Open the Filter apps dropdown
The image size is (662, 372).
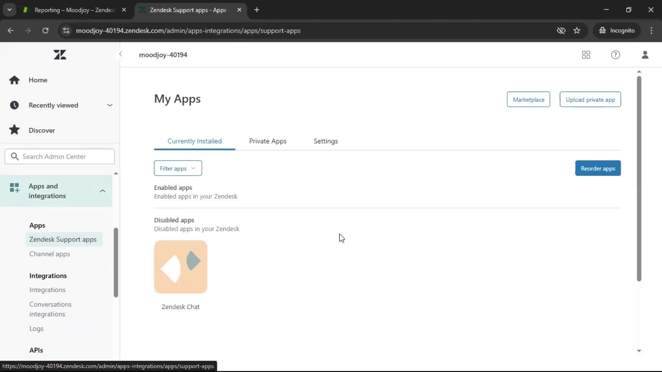(x=178, y=168)
